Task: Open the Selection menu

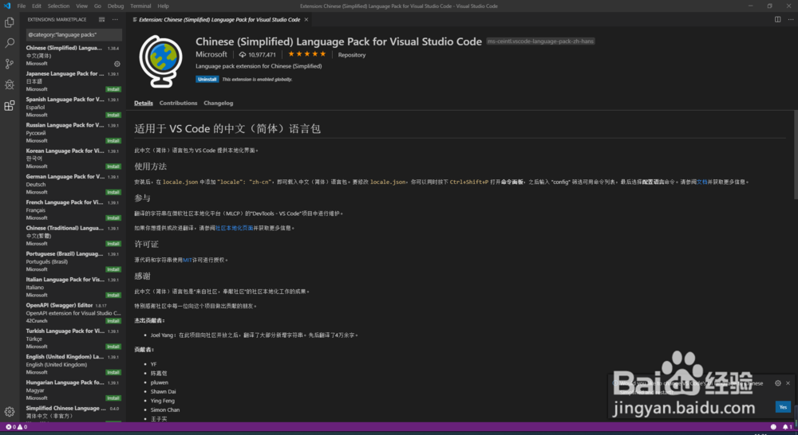Action: point(58,6)
